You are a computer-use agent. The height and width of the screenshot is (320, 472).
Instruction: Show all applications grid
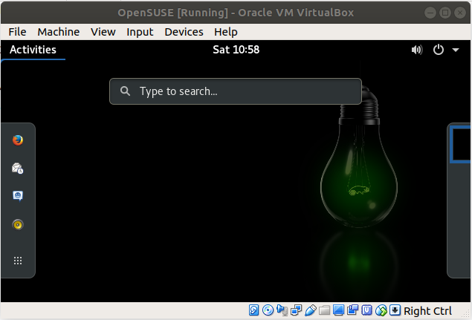[18, 261]
